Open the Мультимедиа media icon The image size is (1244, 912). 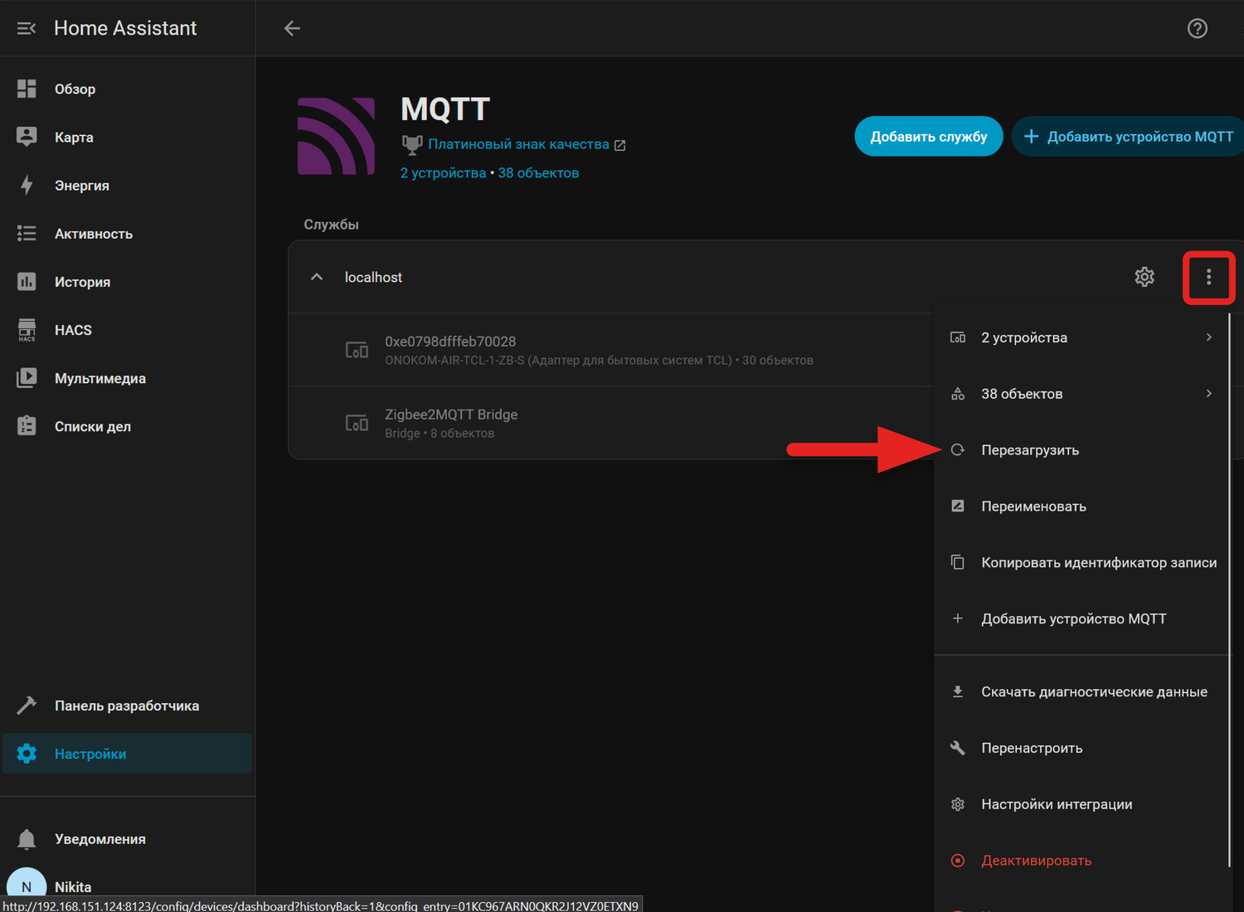pyautogui.click(x=27, y=378)
